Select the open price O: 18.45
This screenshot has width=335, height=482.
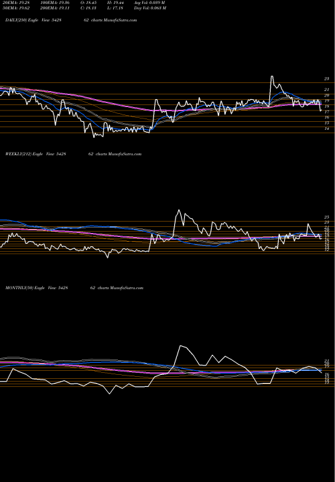pos(88,3)
